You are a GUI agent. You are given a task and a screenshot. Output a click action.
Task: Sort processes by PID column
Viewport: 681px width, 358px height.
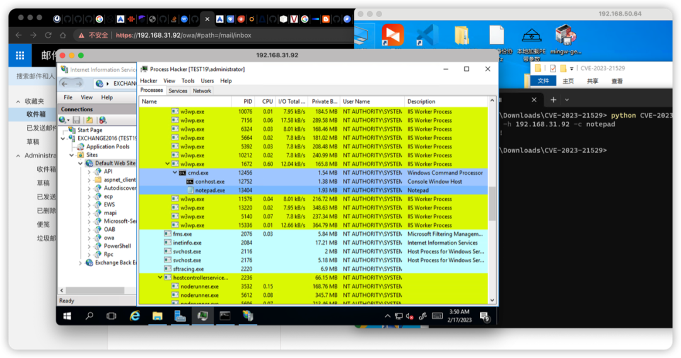click(243, 101)
